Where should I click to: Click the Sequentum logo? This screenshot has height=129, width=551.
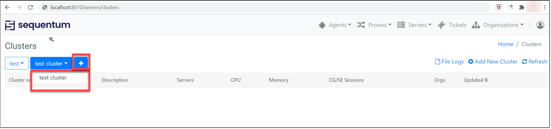pyautogui.click(x=38, y=25)
